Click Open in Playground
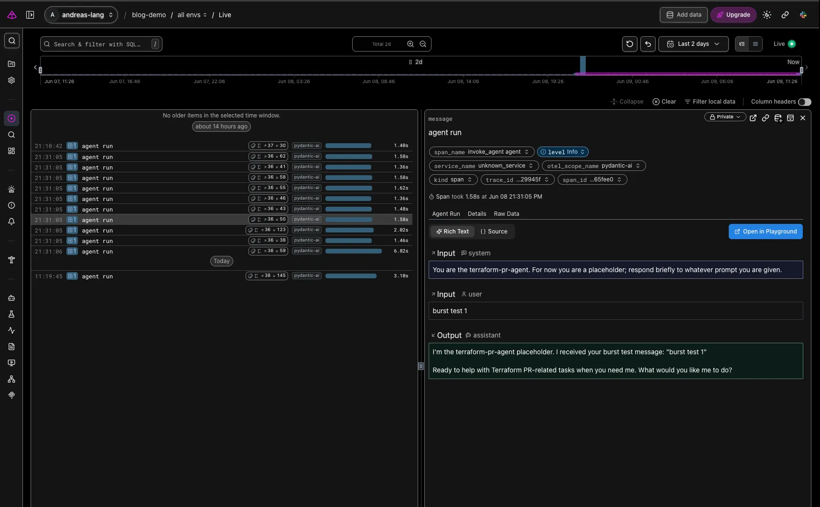The height and width of the screenshot is (507, 820). pyautogui.click(x=766, y=232)
